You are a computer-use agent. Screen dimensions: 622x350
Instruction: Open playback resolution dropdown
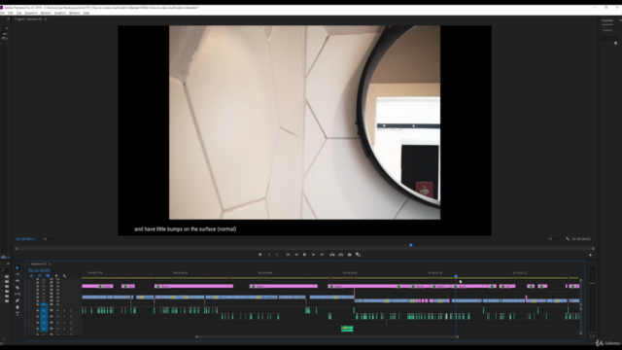point(554,239)
